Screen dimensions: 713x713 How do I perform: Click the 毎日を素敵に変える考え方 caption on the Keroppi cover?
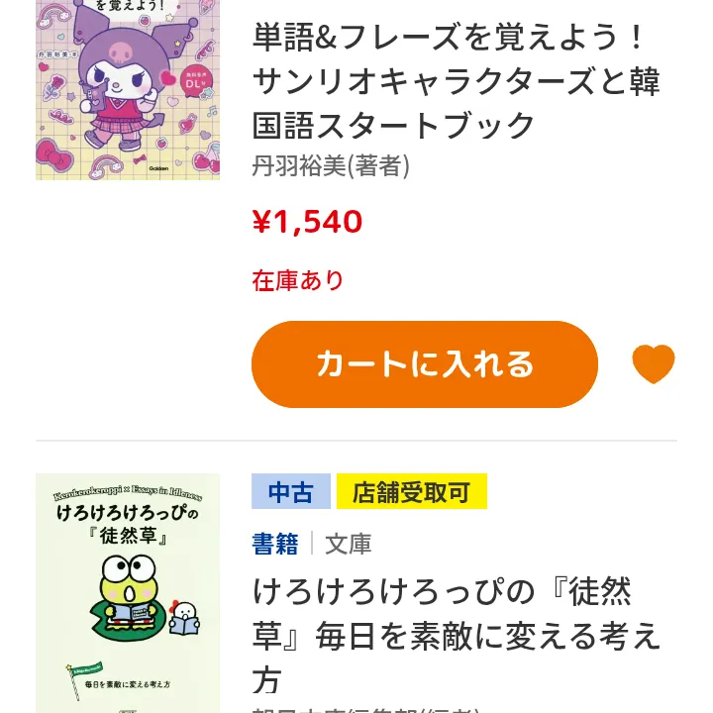pyautogui.click(x=128, y=684)
